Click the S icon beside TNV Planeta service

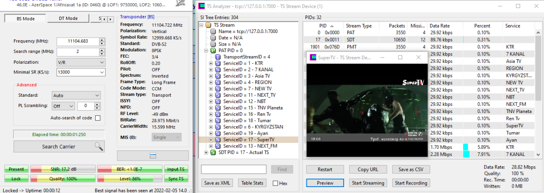point(218,108)
